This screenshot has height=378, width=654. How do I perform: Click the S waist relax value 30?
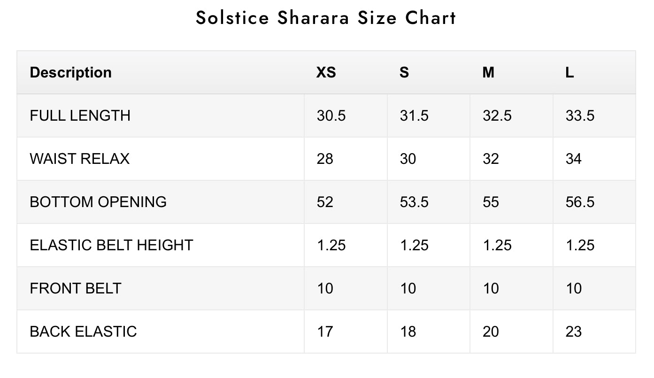coord(408,159)
